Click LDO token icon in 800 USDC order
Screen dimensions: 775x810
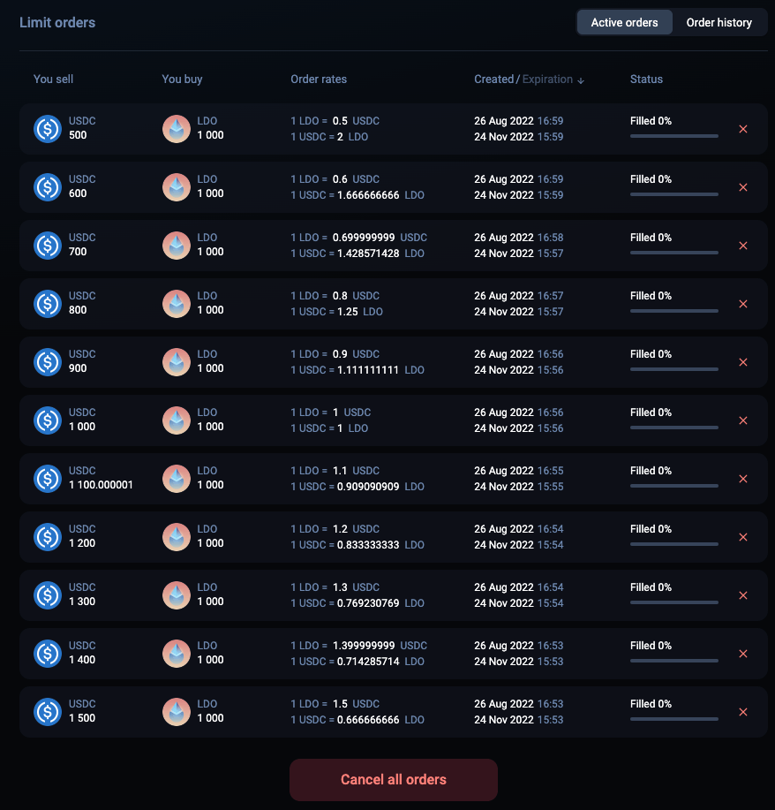click(x=177, y=304)
